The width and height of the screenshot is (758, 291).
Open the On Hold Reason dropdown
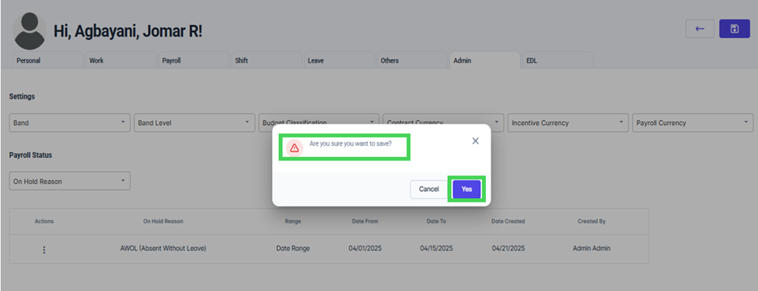pos(70,181)
